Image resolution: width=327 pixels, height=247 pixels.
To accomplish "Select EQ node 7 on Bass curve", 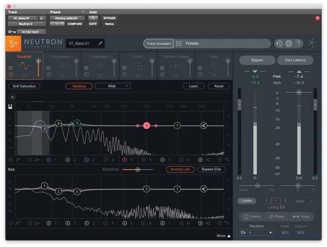I will tap(177, 126).
